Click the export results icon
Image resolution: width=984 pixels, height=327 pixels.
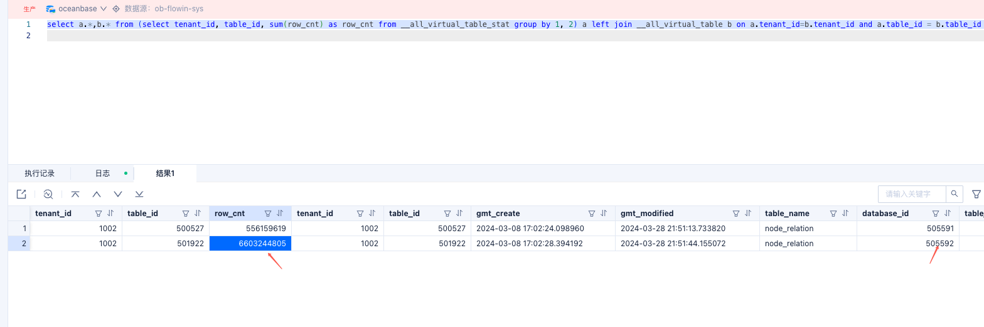tap(21, 194)
